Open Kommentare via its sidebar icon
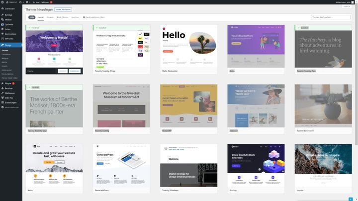This screenshot has width=358, height=201. [2, 33]
